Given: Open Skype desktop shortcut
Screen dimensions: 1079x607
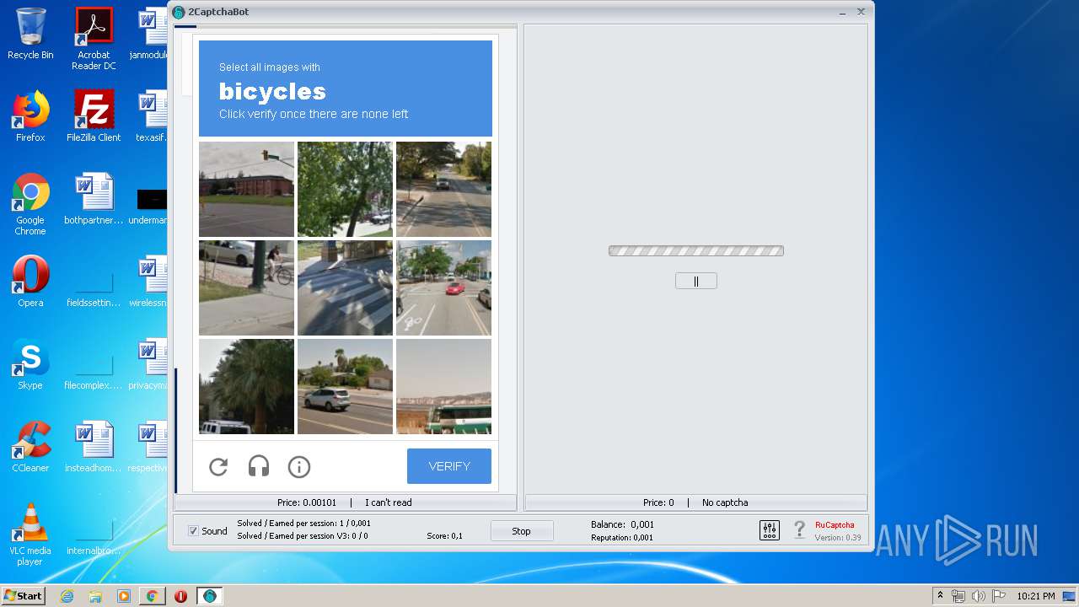Looking at the screenshot, I should pos(30,364).
